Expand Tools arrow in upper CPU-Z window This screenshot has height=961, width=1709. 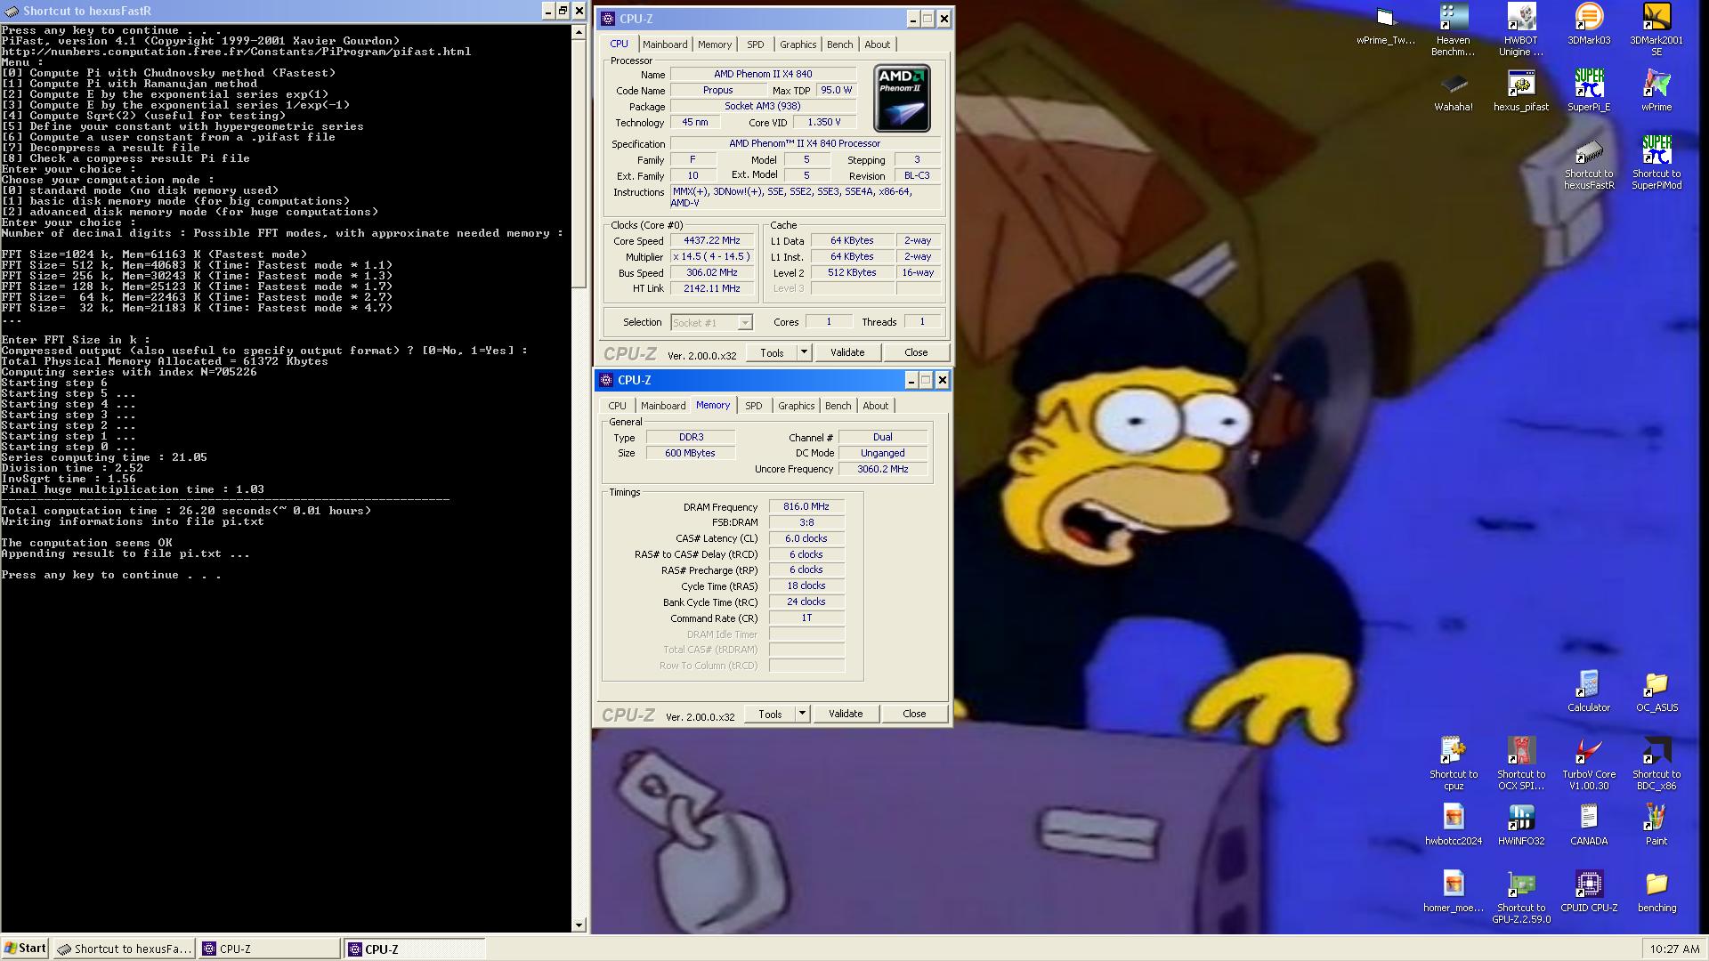tap(804, 352)
